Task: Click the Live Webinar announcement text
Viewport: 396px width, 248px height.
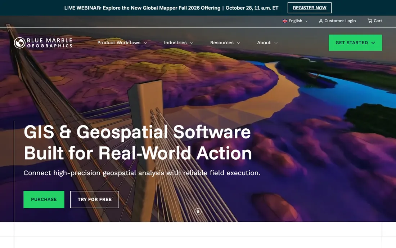Action: (171, 8)
